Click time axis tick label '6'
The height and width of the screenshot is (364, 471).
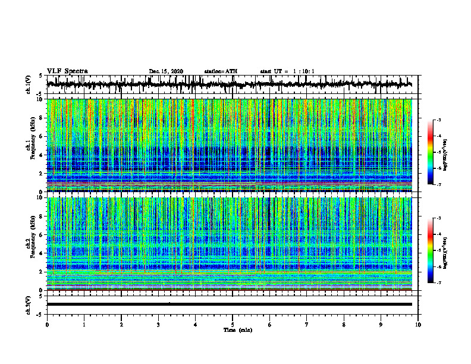tap(270, 325)
